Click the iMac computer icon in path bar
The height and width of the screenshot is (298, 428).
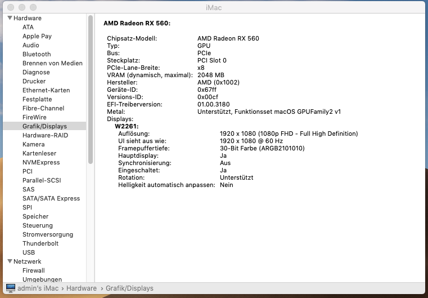pos(11,288)
